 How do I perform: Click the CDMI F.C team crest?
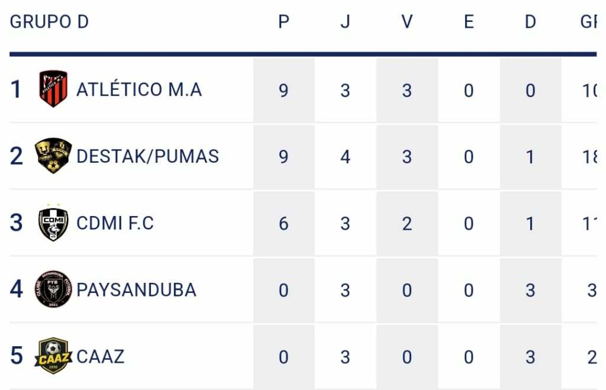[53, 223]
